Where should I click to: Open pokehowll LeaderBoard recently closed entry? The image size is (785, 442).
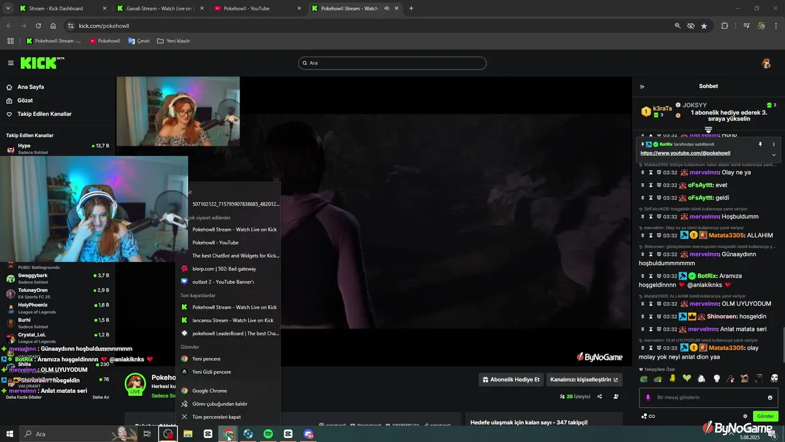tap(228, 333)
